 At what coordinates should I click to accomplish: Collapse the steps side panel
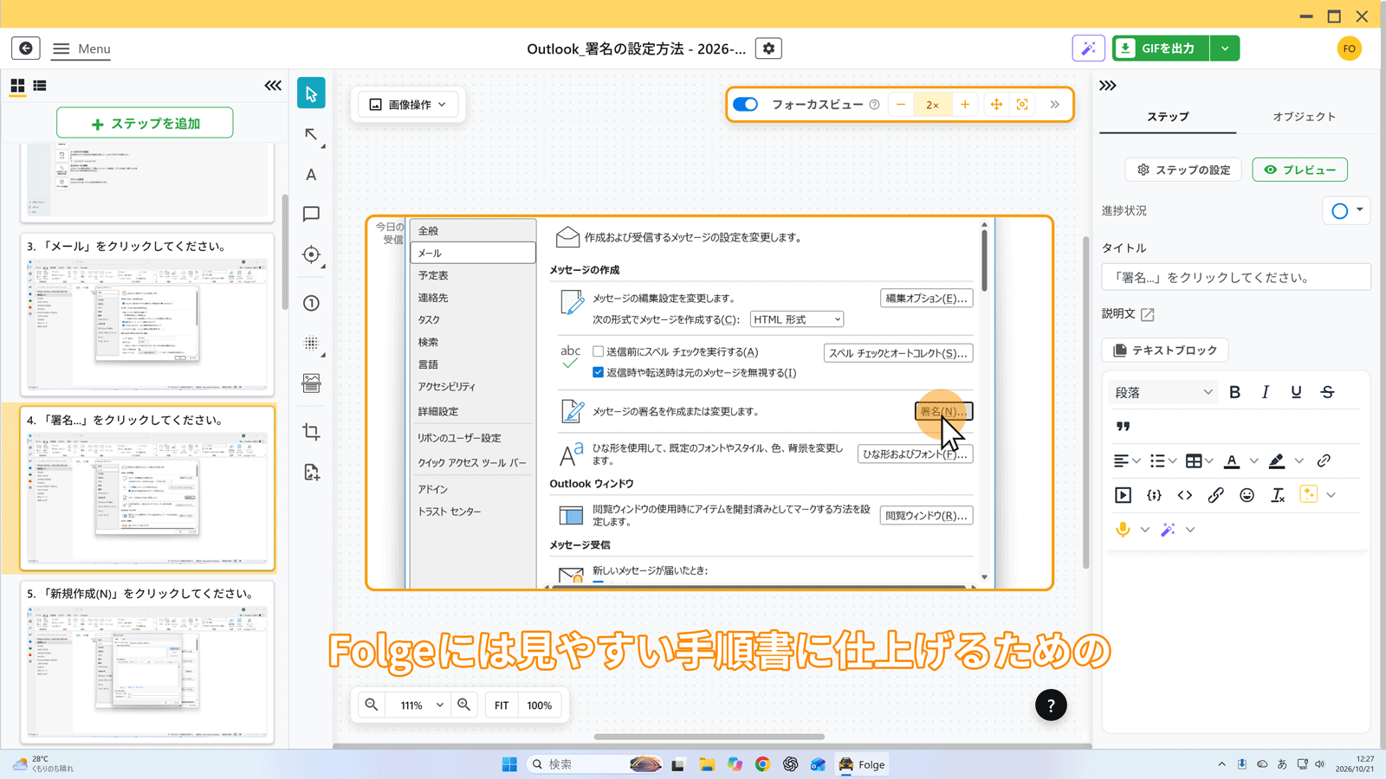[273, 86]
